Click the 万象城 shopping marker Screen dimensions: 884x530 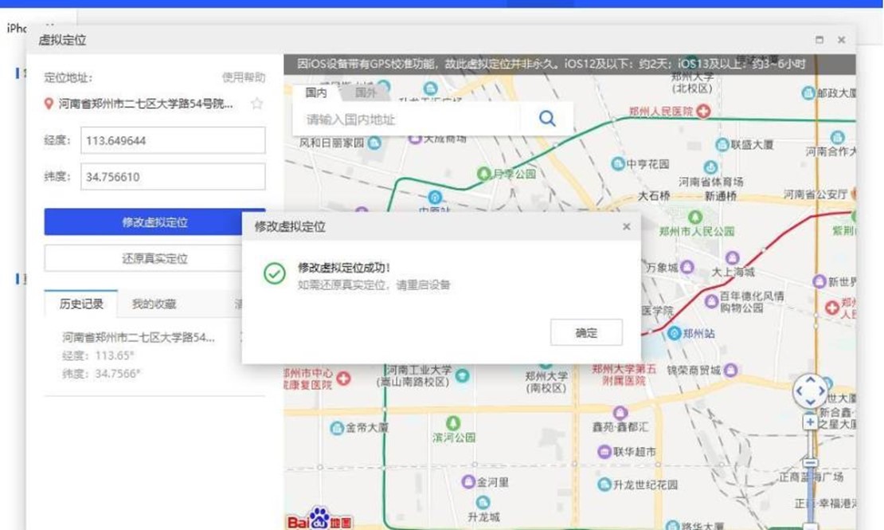pyautogui.click(x=687, y=267)
